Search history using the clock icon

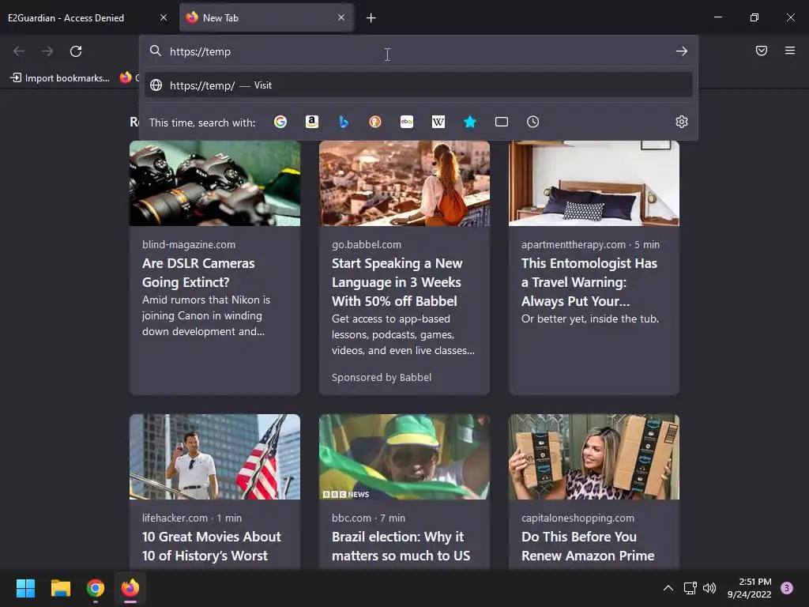[533, 122]
